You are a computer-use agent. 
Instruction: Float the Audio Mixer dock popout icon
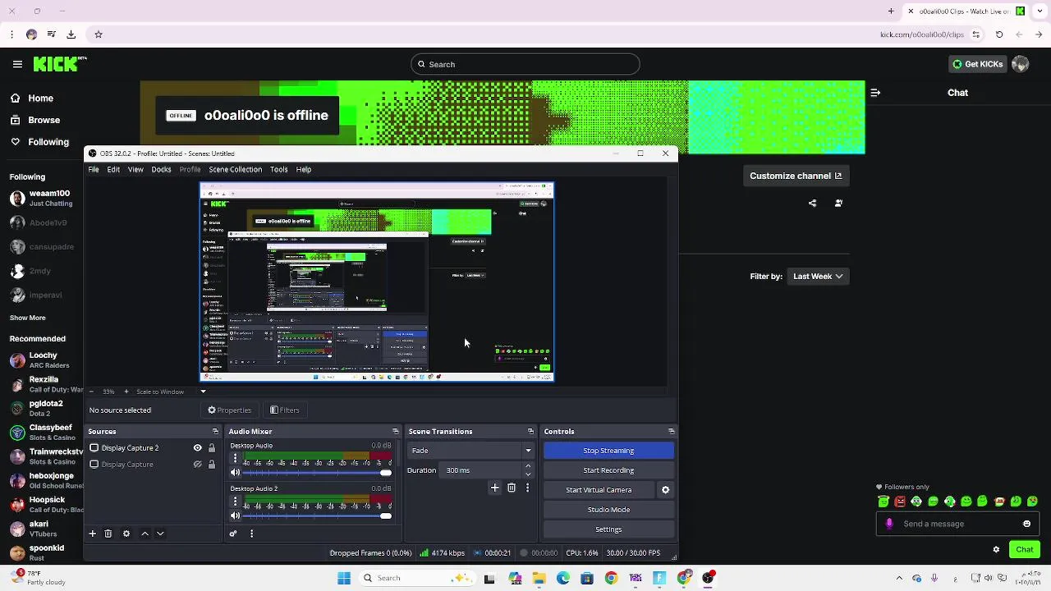tap(396, 432)
